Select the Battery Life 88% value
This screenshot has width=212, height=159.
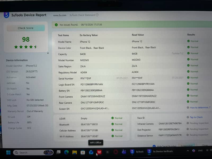[29, 122]
